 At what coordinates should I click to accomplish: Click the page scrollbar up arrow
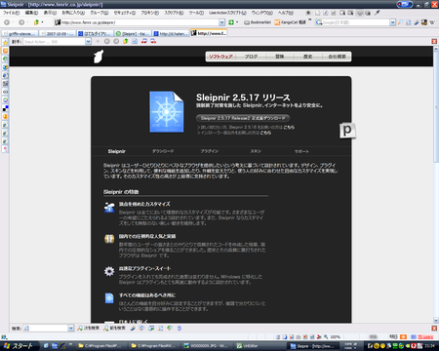pos(436,49)
